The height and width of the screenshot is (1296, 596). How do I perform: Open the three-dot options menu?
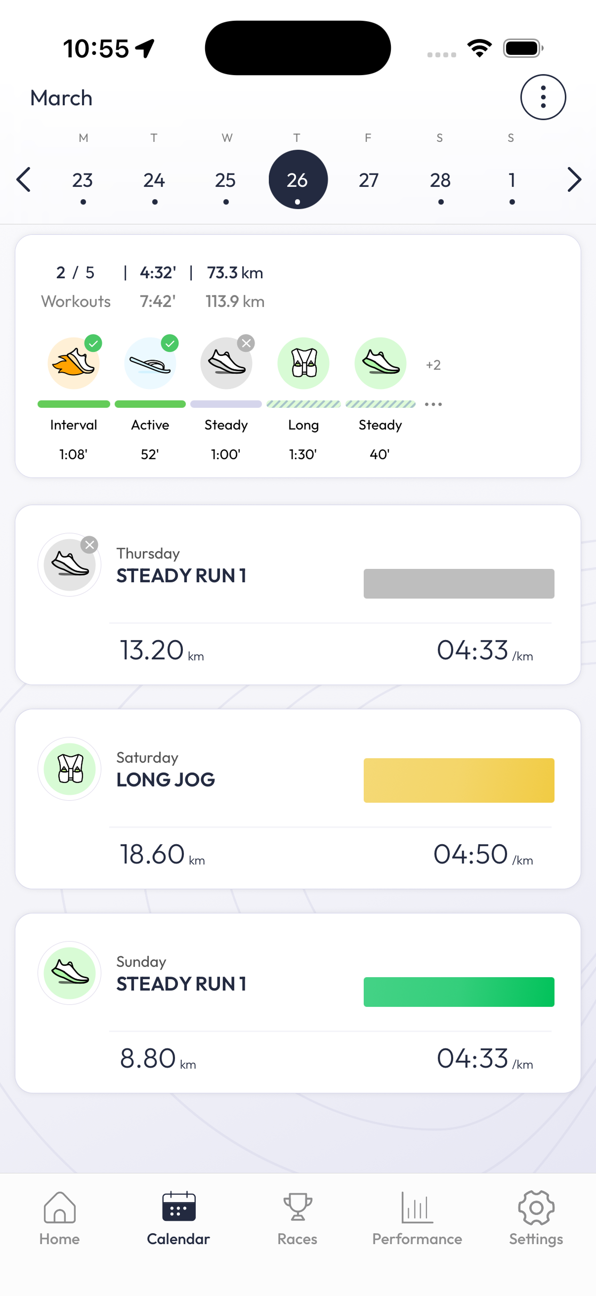click(x=543, y=97)
